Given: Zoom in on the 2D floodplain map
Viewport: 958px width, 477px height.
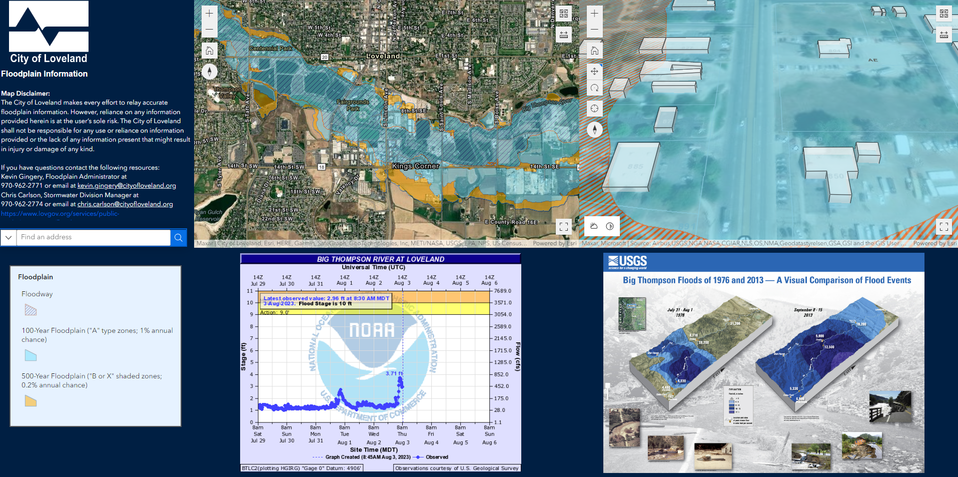Looking at the screenshot, I should (209, 14).
